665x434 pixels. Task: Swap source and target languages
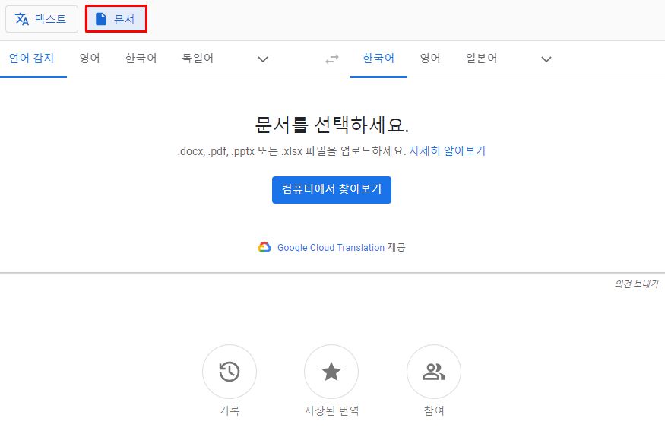coord(332,59)
